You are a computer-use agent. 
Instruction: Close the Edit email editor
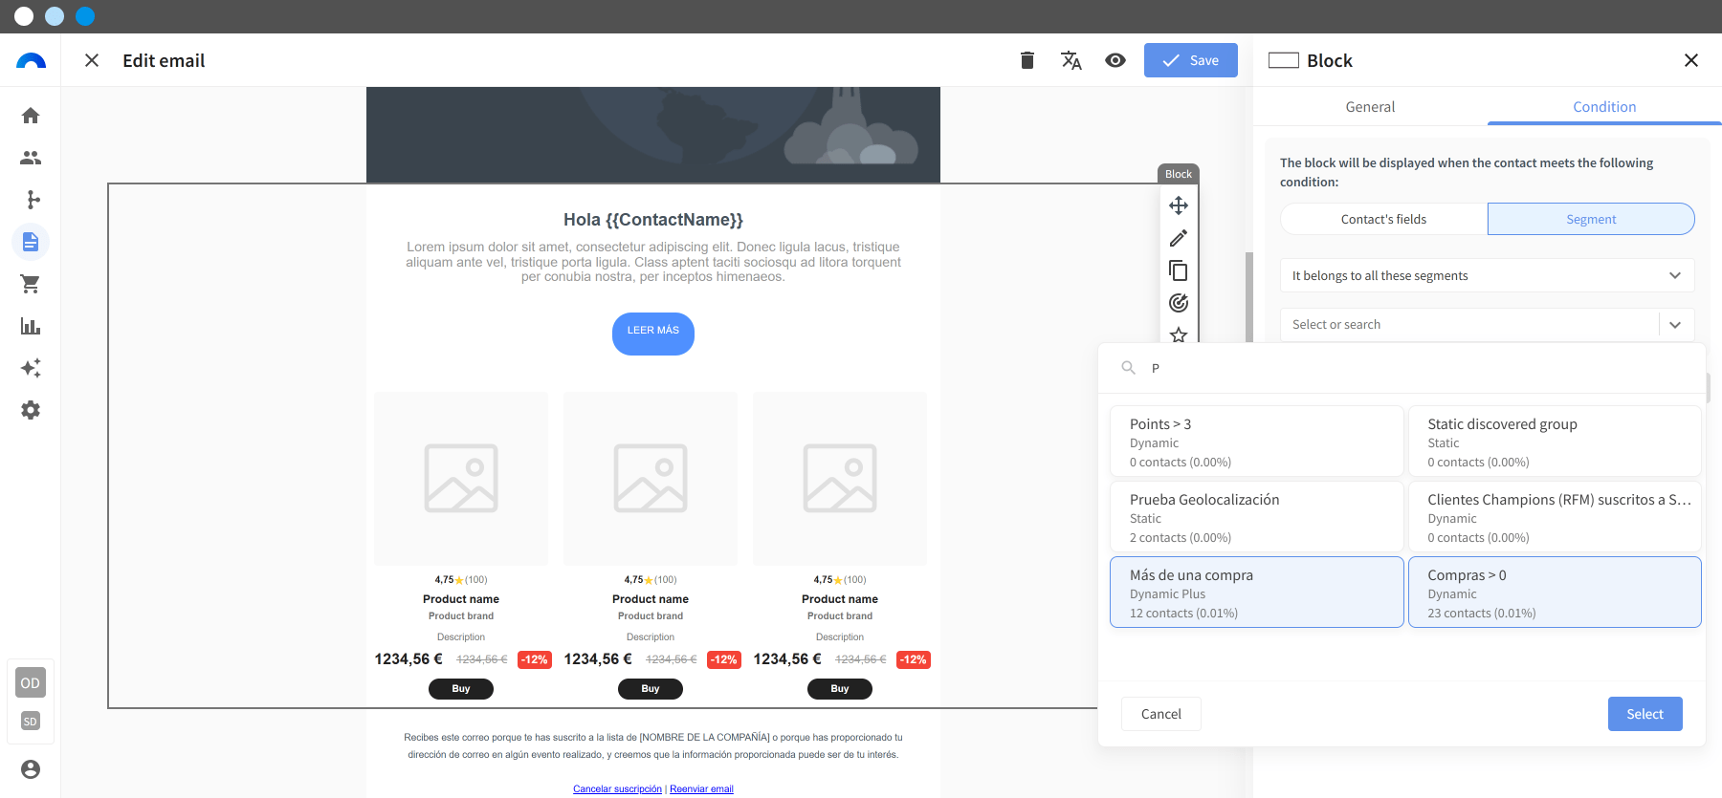pyautogui.click(x=92, y=60)
